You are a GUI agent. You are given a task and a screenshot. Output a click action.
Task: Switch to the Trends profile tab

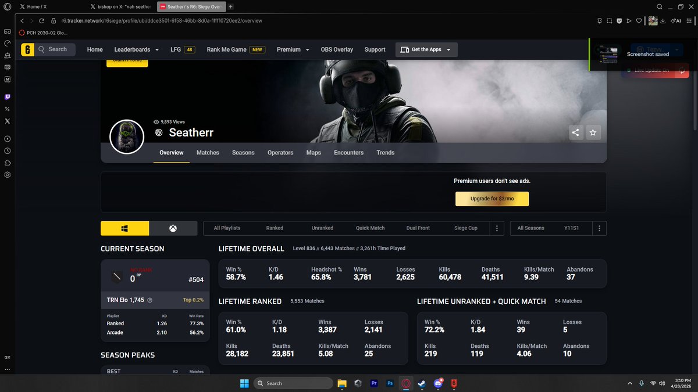click(385, 153)
